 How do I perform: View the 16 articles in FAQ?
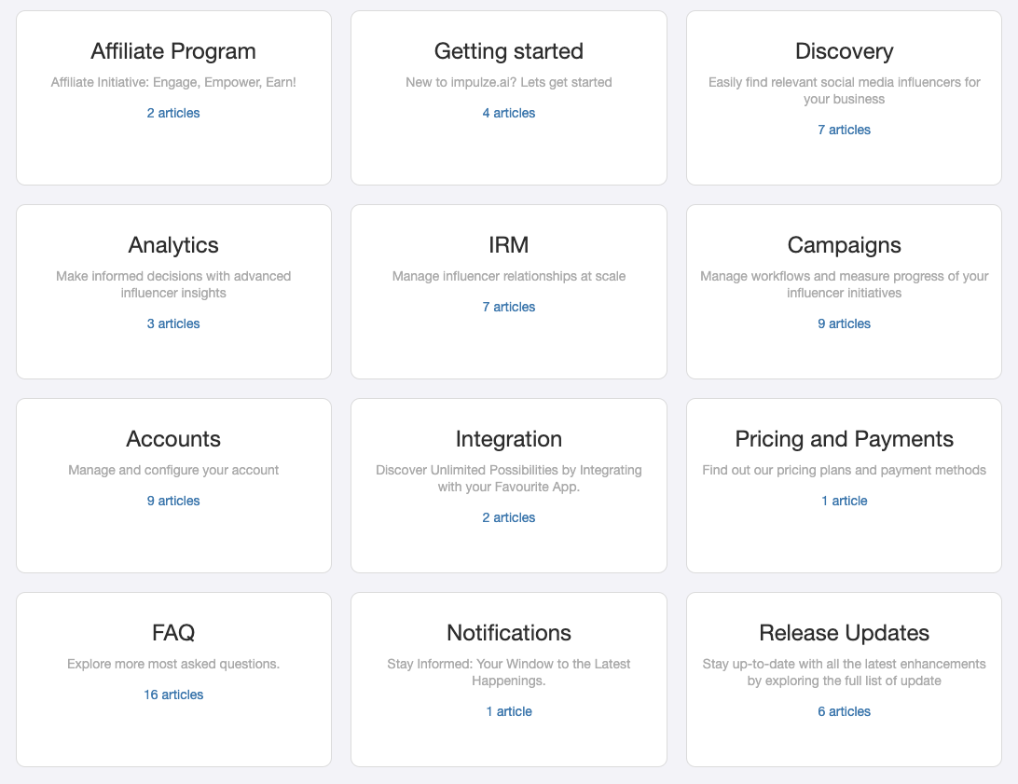[x=172, y=695]
